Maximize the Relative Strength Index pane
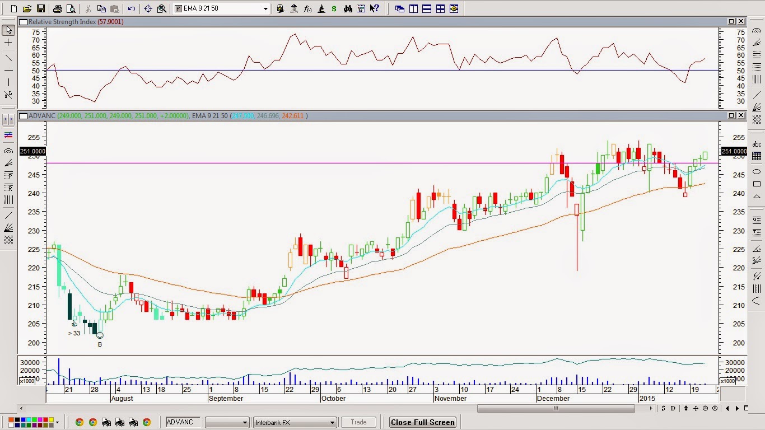Screen dimensions: 765x430 click(x=731, y=21)
